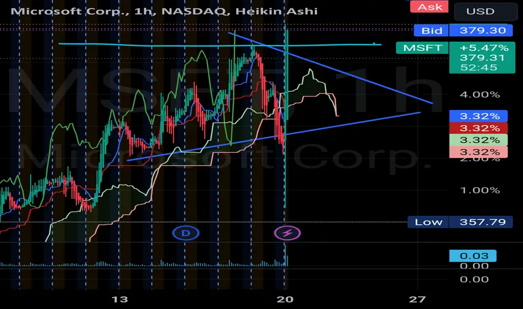This screenshot has width=523, height=309.
Task: Click the 4.00% axis label
Action: click(480, 94)
